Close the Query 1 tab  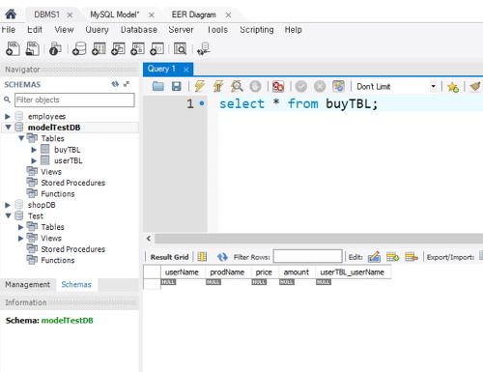click(x=185, y=70)
